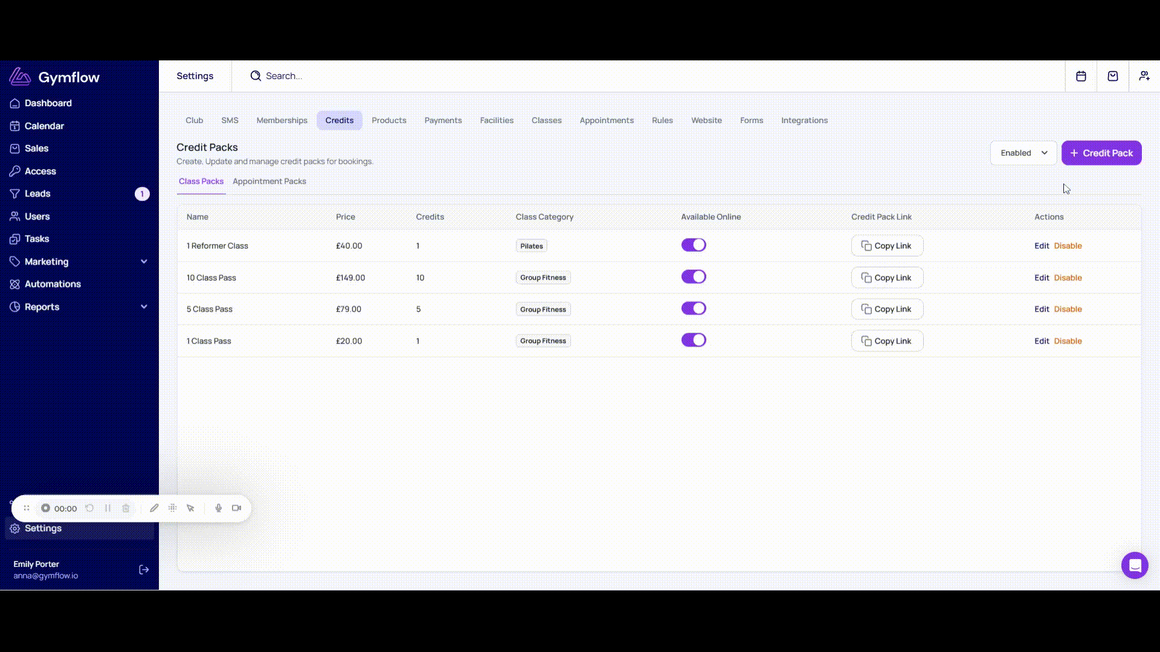Open the chat support bubble
The image size is (1160, 652).
coord(1135,566)
